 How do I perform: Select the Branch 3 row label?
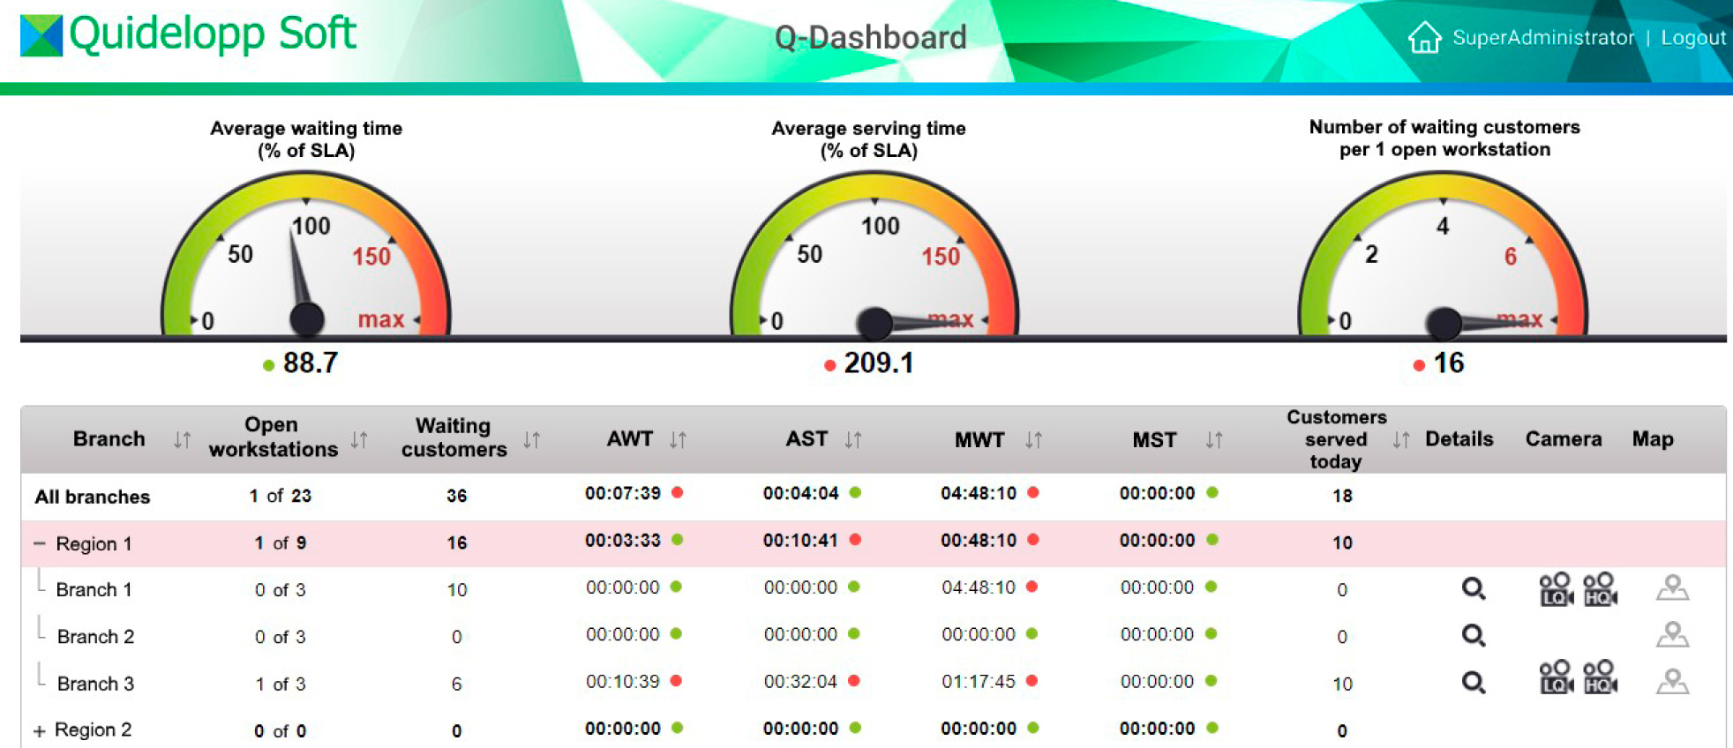(95, 684)
